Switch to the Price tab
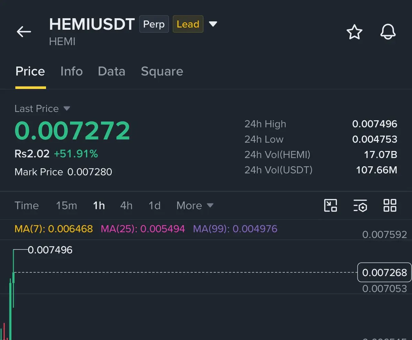 click(30, 72)
